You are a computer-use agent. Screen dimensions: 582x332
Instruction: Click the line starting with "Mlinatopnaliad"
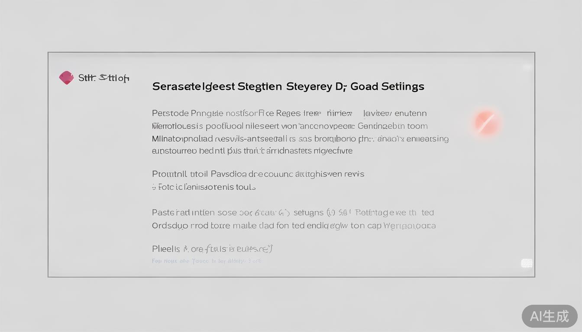coord(300,139)
